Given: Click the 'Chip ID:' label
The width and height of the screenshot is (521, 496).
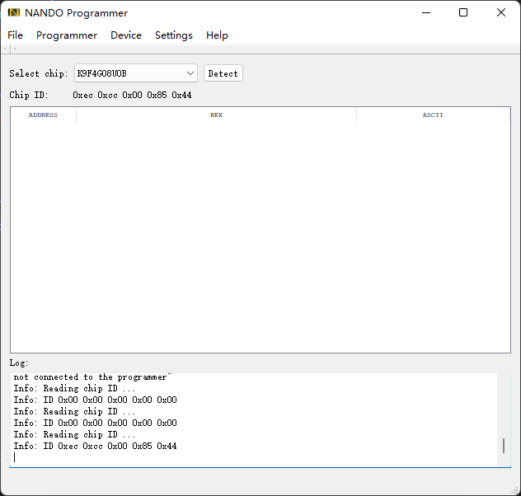Looking at the screenshot, I should click(29, 95).
